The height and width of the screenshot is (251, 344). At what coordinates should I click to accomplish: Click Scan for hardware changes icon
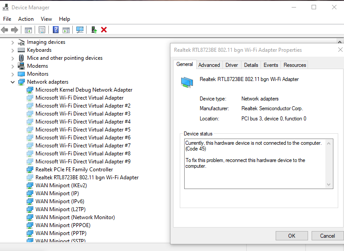click(x=80, y=30)
